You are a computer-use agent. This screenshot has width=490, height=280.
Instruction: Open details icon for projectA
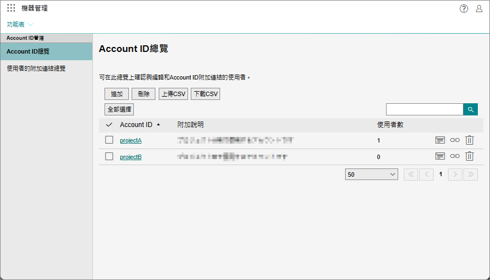(440, 140)
